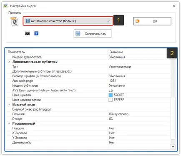The height and width of the screenshot is (156, 181).
Task: Collapse the Водяной знак group
Action: [9, 105]
